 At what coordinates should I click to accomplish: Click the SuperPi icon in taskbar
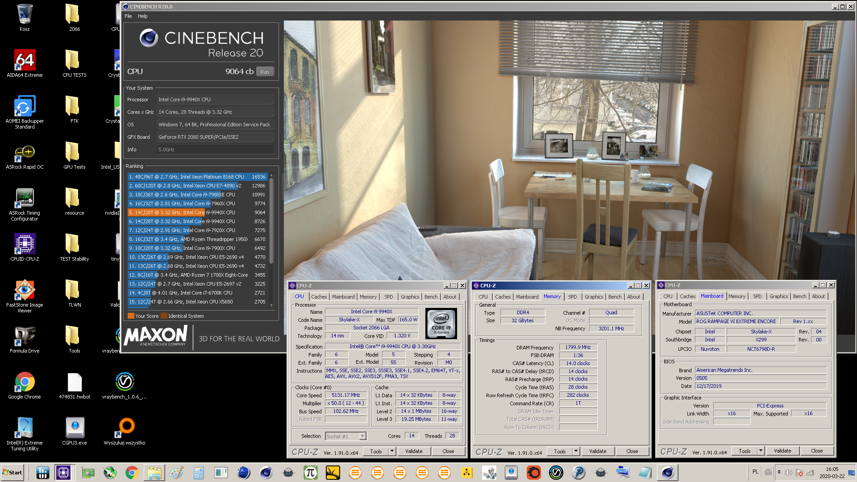pos(310,472)
